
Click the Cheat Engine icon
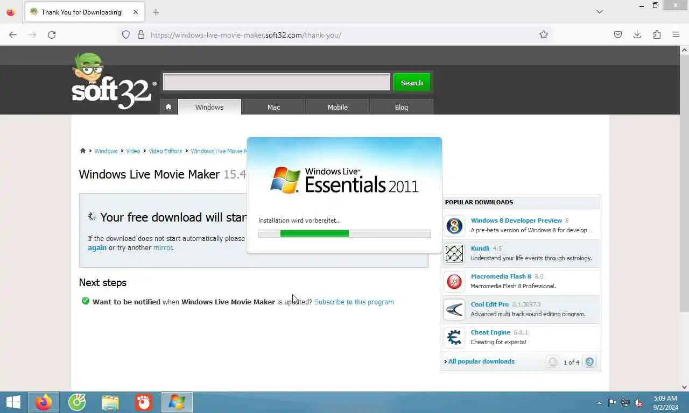point(454,337)
